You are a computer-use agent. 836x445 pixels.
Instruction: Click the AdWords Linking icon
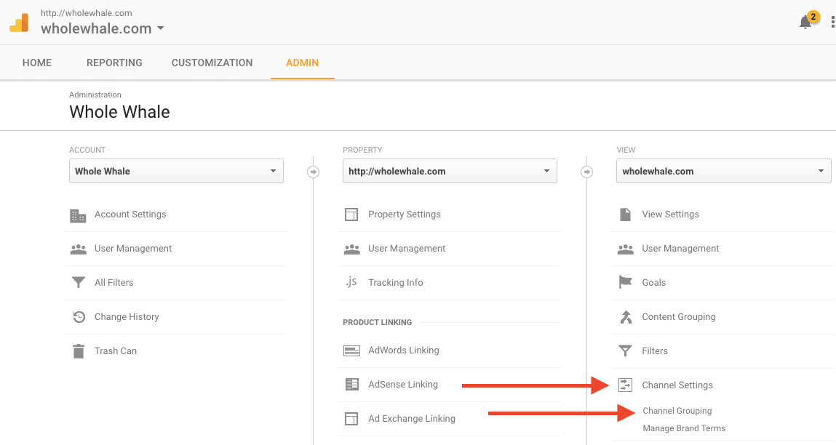coord(351,350)
